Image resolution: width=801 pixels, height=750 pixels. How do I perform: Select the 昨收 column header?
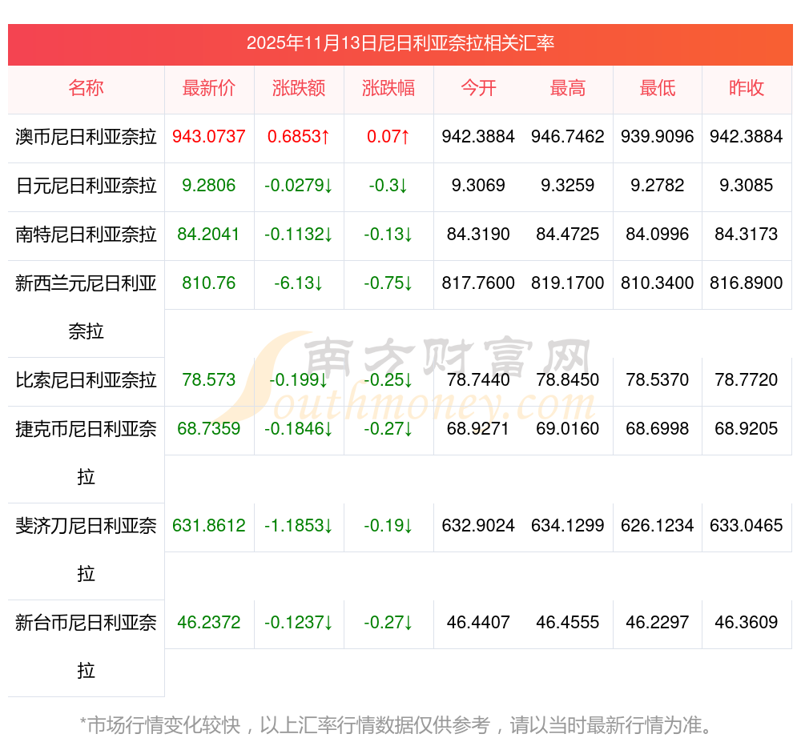[x=747, y=89]
